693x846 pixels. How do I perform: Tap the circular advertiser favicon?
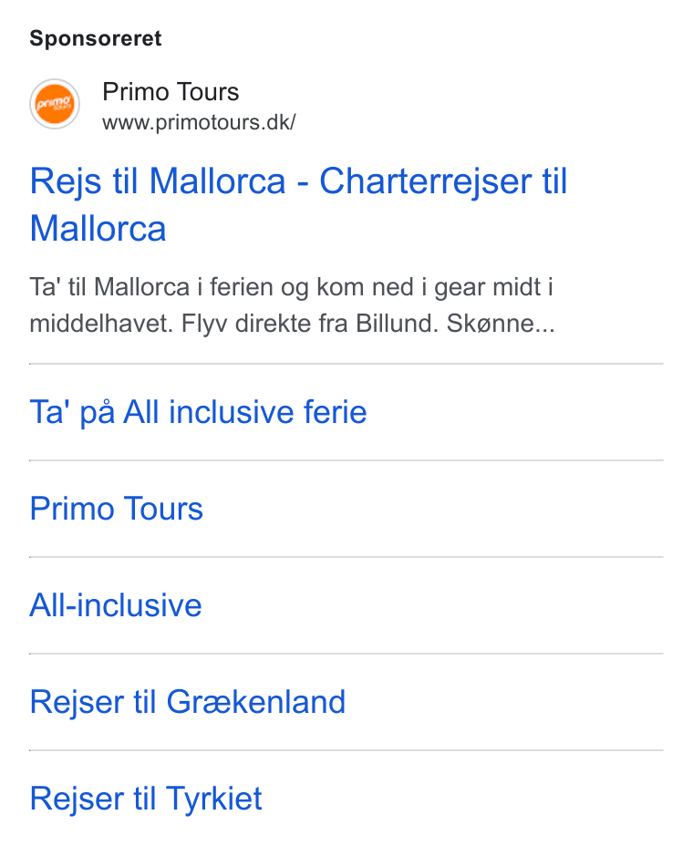pos(55,104)
